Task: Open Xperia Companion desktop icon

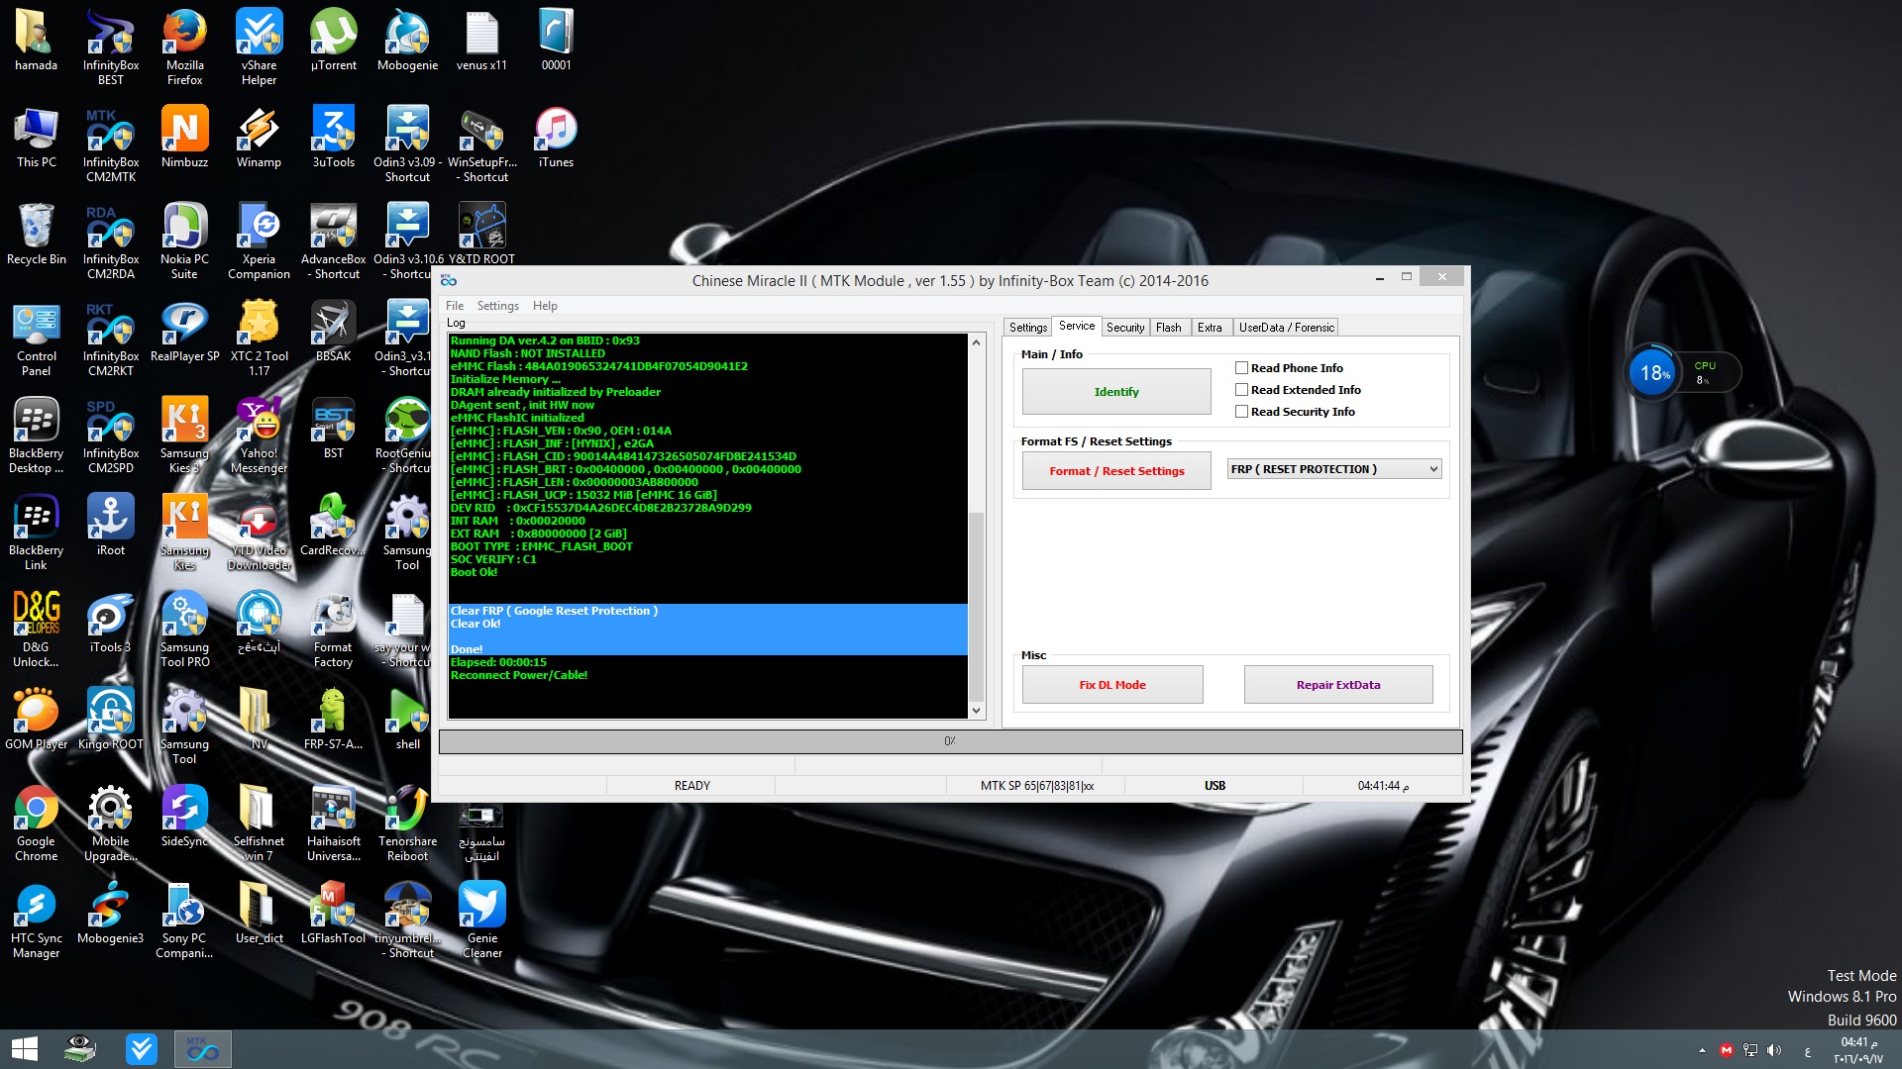Action: (x=259, y=241)
